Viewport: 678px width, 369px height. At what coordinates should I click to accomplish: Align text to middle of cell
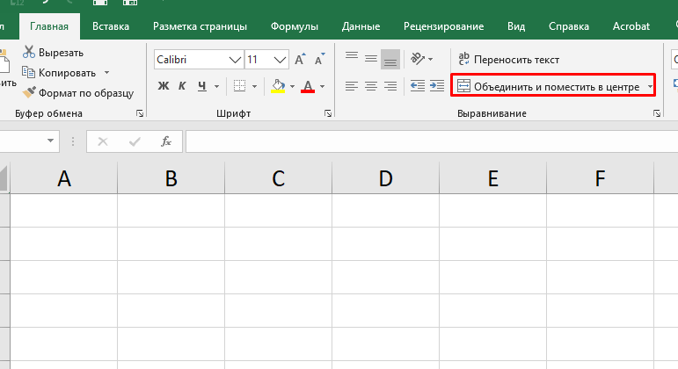pos(370,59)
